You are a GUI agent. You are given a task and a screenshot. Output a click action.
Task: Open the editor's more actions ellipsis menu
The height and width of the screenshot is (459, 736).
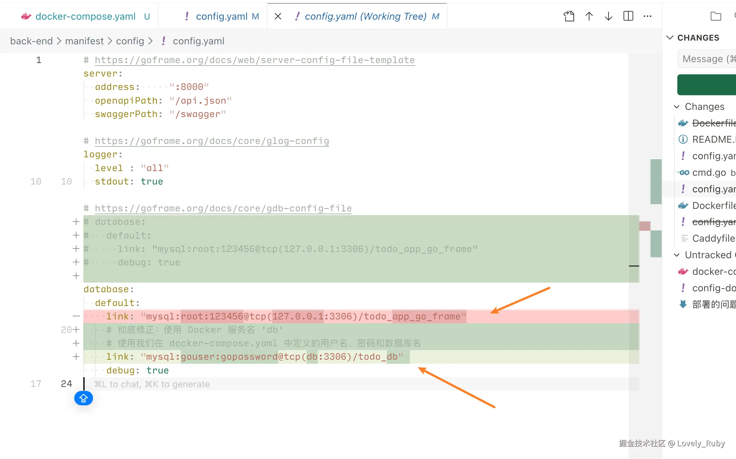(648, 16)
